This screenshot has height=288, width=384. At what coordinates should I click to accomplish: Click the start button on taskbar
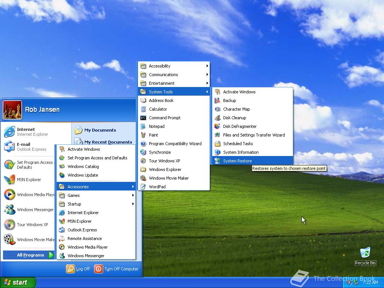tap(18, 282)
